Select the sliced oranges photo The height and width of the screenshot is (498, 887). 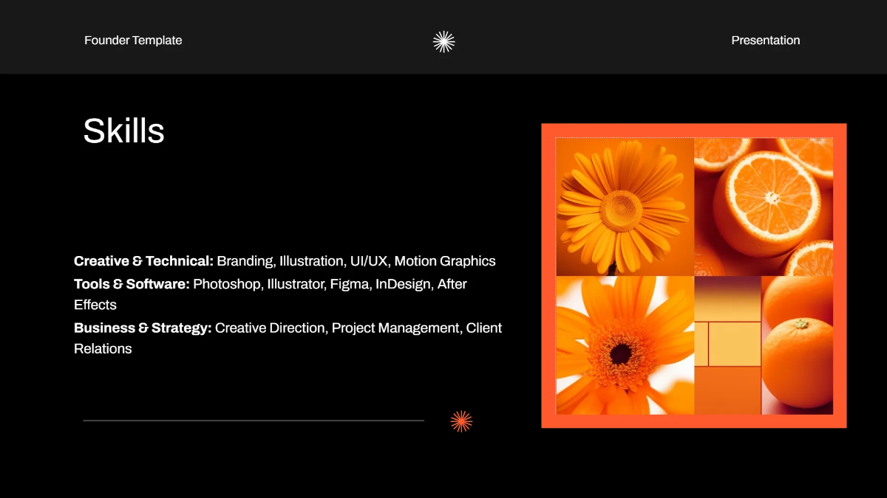764,207
